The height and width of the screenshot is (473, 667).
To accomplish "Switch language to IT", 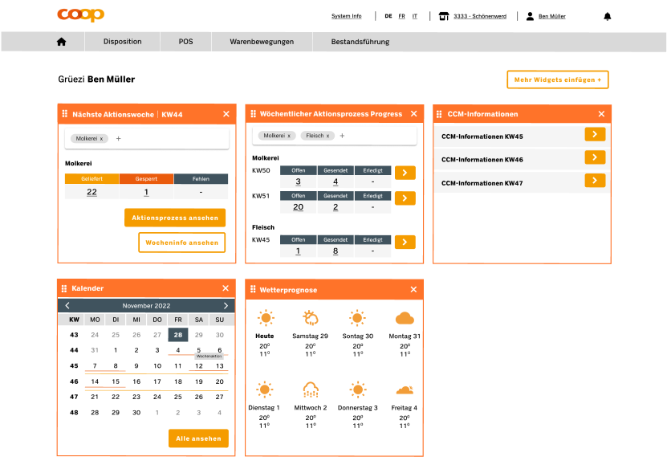I will pyautogui.click(x=415, y=16).
